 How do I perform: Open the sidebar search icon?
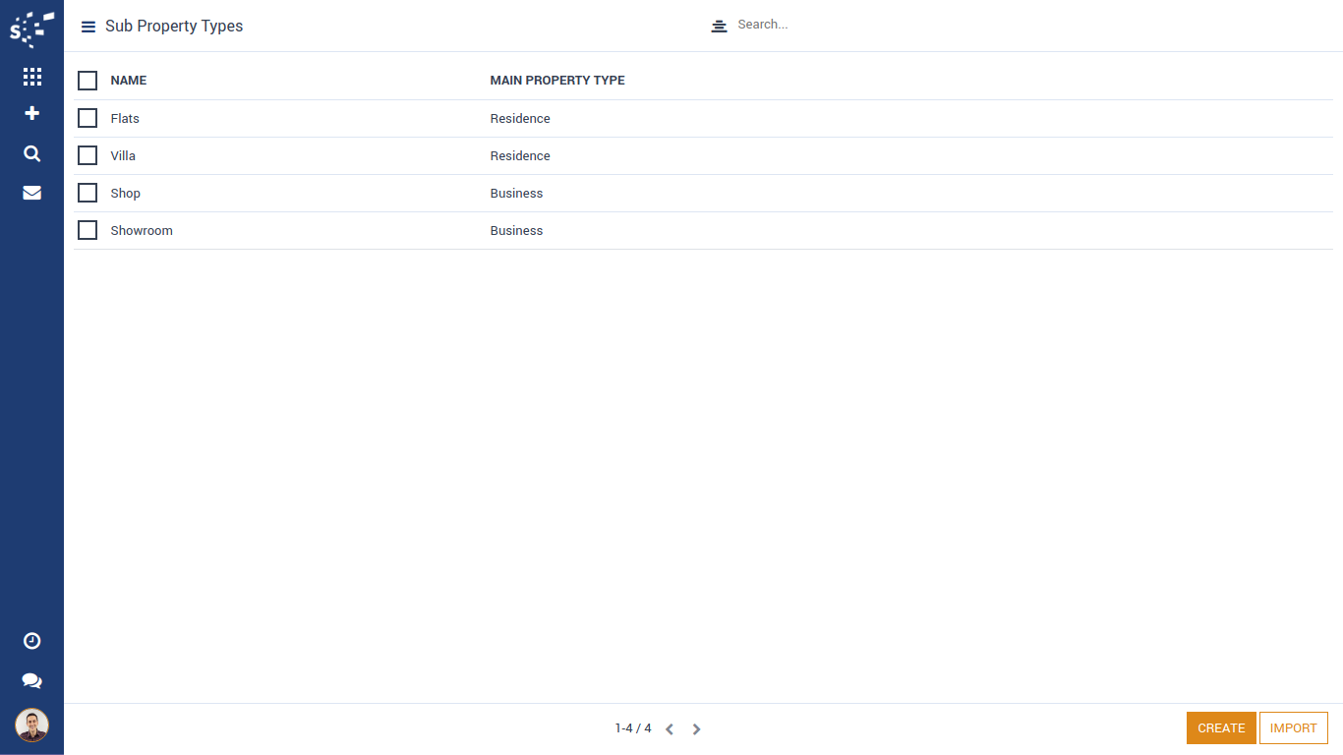[x=31, y=153]
